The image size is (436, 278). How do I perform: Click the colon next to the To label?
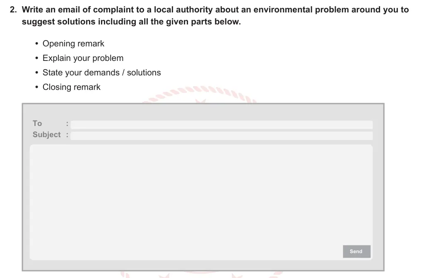coord(67,124)
